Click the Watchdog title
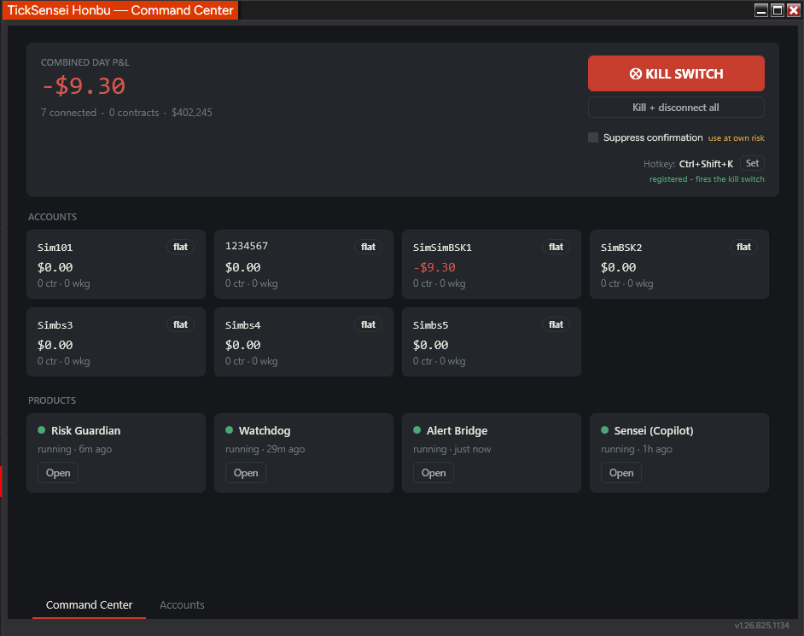The image size is (804, 636). [265, 430]
